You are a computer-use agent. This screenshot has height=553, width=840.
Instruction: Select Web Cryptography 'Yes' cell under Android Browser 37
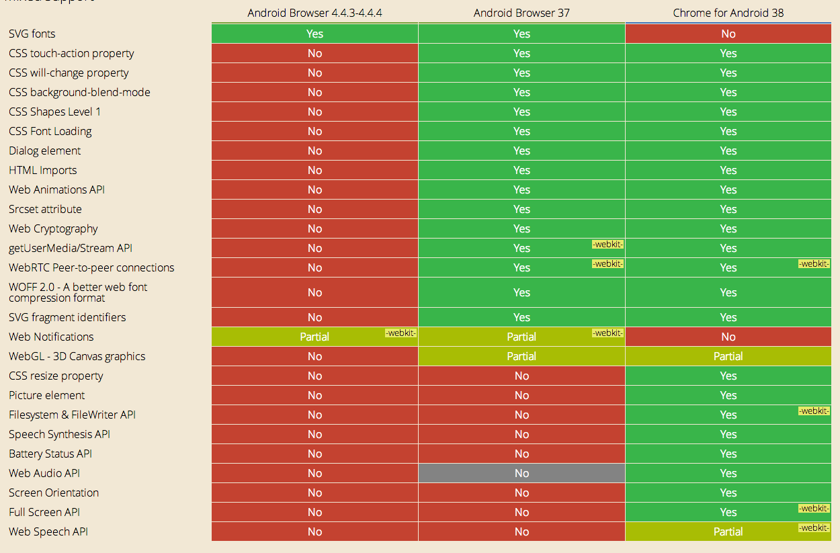coord(521,228)
